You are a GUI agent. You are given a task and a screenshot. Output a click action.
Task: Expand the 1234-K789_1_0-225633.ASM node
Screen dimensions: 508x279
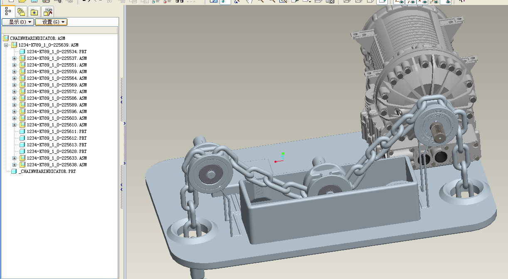point(14,158)
